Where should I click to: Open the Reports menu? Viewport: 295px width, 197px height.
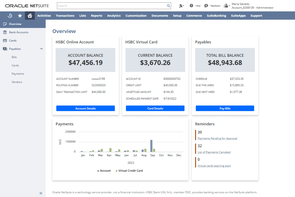(x=97, y=16)
